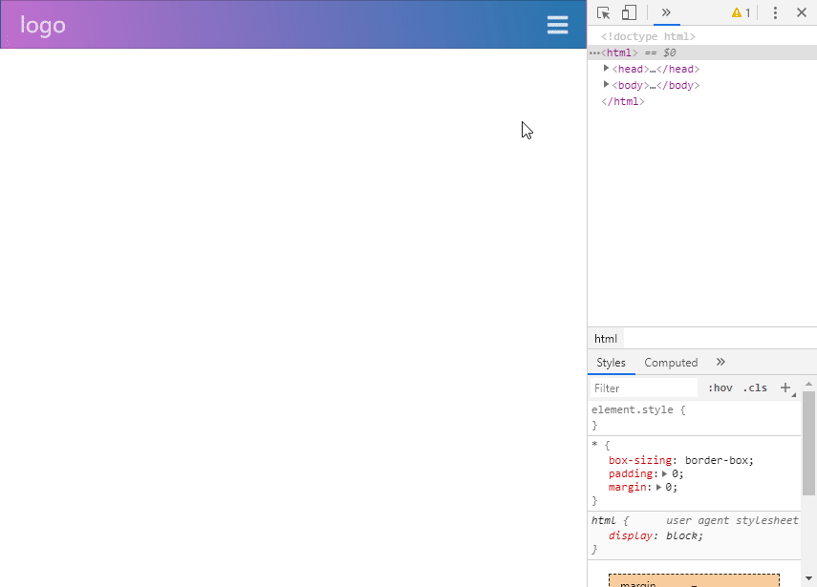The image size is (817, 587).
Task: Expand the padding shorthand triangle
Action: click(664, 473)
